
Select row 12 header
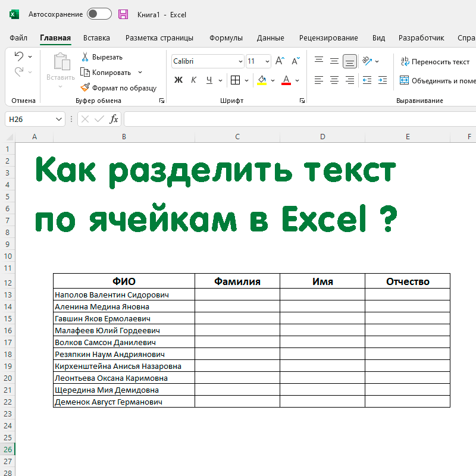point(8,283)
